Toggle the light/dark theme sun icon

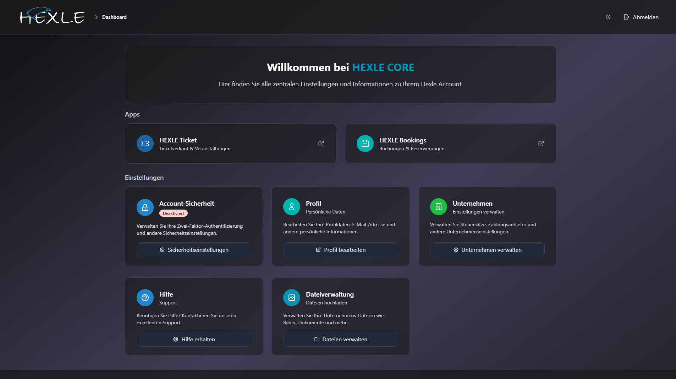[x=608, y=17]
